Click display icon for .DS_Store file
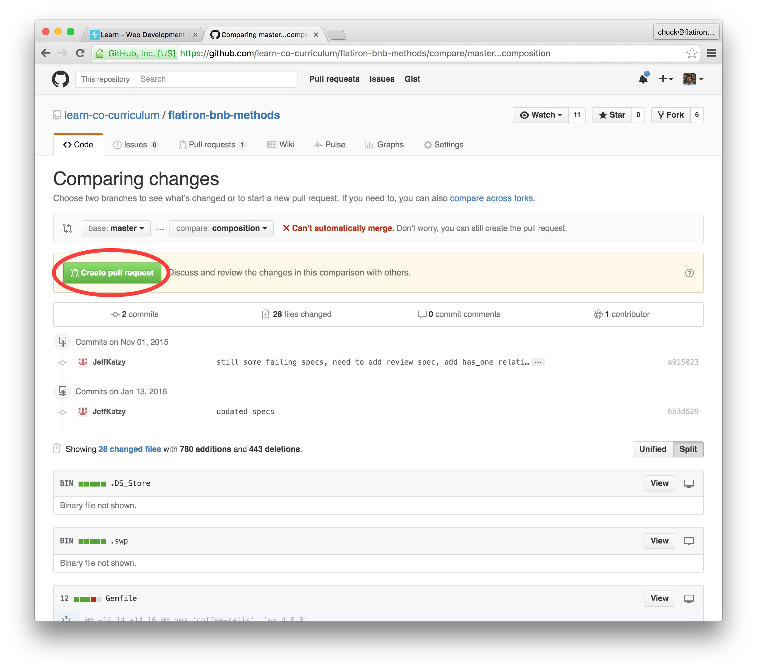This screenshot has width=757, height=671. click(x=688, y=483)
